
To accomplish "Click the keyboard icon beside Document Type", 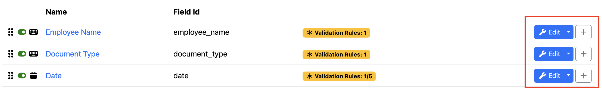I will (x=33, y=54).
